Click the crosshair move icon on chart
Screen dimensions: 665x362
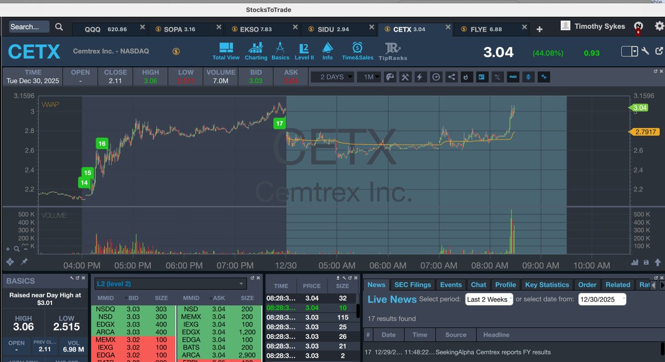tap(9, 261)
